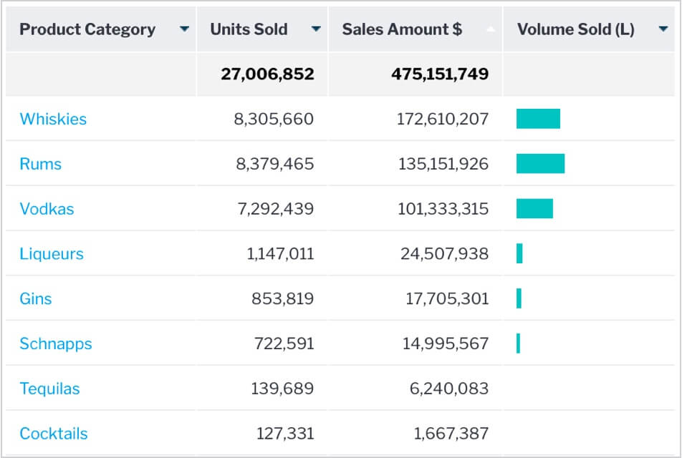Sort the table by Units Sold header

tap(249, 29)
